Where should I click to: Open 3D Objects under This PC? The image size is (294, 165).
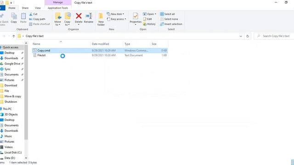[11, 115]
